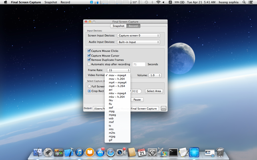The width and height of the screenshot is (257, 160).
Task: Open Terminal from the dock
Action: tap(173, 152)
